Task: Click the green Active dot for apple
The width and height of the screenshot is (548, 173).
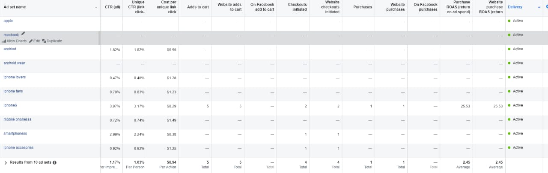Action: pos(509,21)
